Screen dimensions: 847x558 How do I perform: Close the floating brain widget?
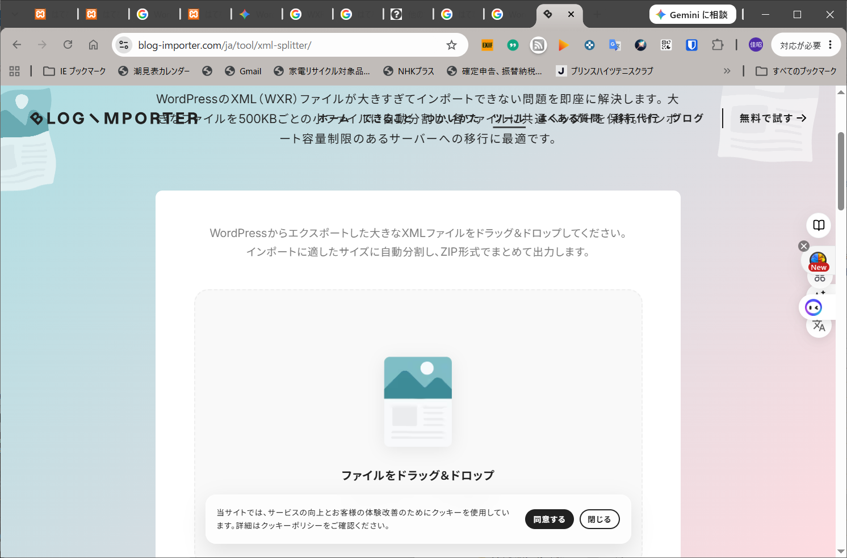804,246
